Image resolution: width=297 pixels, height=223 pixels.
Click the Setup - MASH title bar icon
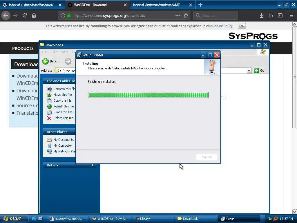(x=79, y=55)
